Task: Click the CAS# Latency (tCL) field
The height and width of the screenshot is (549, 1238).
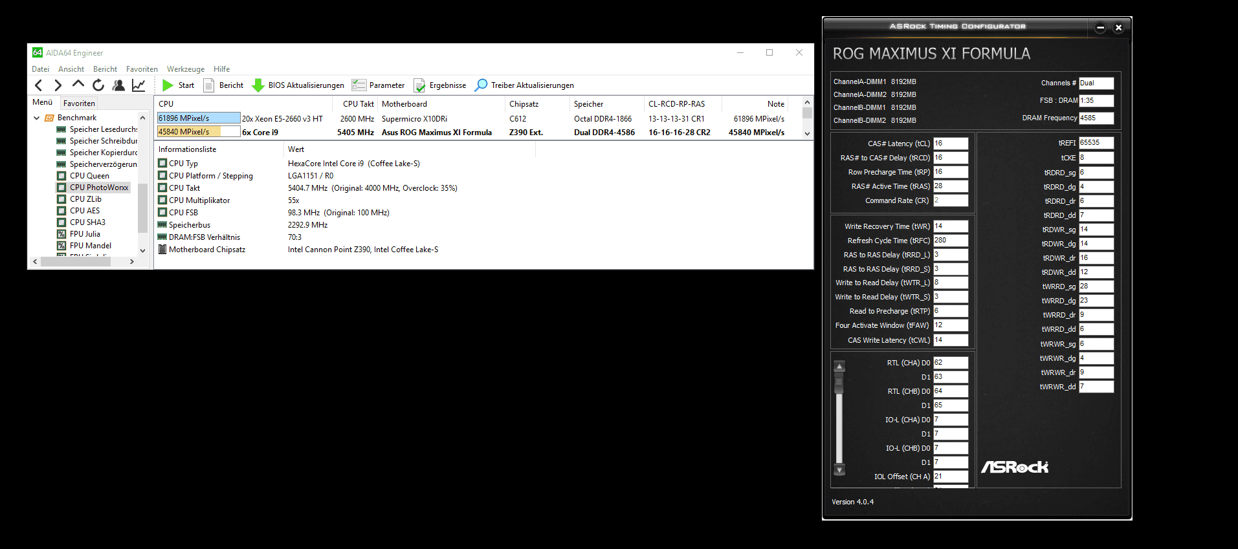Action: (951, 144)
